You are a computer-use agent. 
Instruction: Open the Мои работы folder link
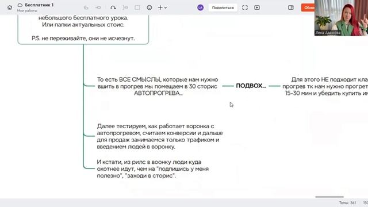click(x=27, y=11)
